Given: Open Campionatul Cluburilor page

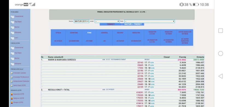Looking at the screenshot, I should [x=21, y=81].
